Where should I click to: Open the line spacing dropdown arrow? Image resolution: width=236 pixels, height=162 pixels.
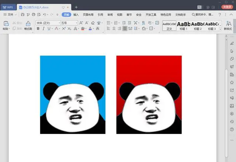click(x=139, y=29)
